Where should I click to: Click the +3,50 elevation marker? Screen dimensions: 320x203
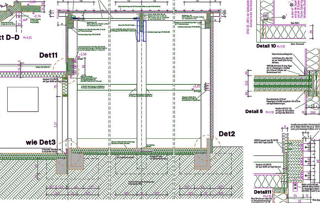pos(83,54)
